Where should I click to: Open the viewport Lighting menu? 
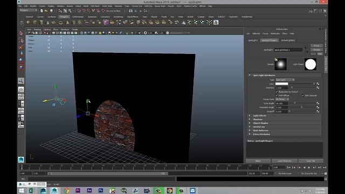[47, 30]
